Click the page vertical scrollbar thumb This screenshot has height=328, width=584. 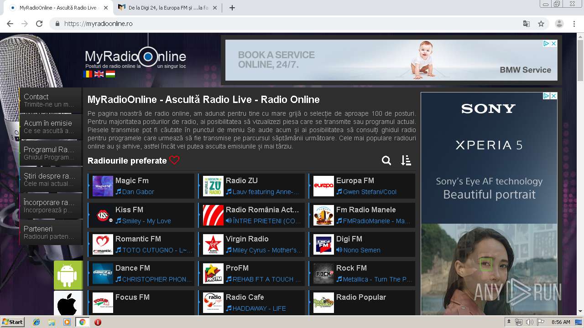tap(580, 60)
